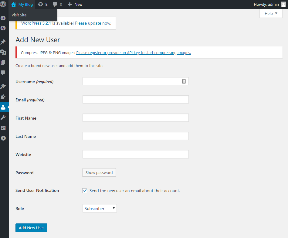Open the Media library icon
Screen dimensions: 288x238
tap(3, 52)
